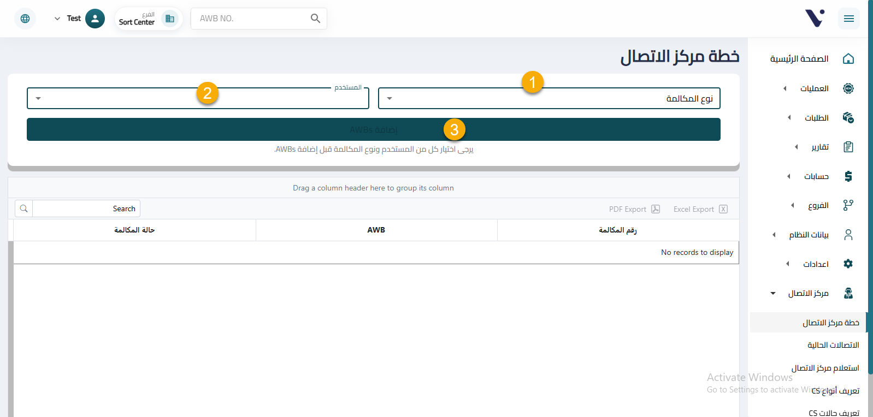Open الصفحة الرئيسية home page
This screenshot has height=417, width=873.
coord(799,58)
